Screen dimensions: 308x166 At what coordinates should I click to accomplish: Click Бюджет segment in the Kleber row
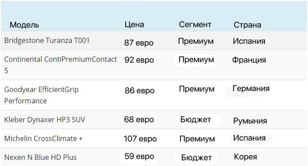(196, 120)
